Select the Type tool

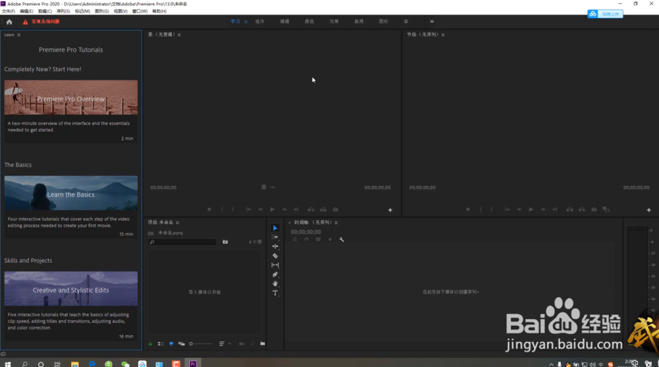point(275,293)
